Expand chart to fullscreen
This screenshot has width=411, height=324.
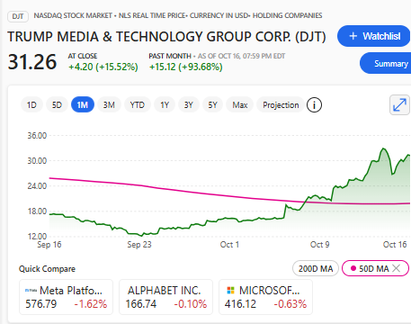400,105
